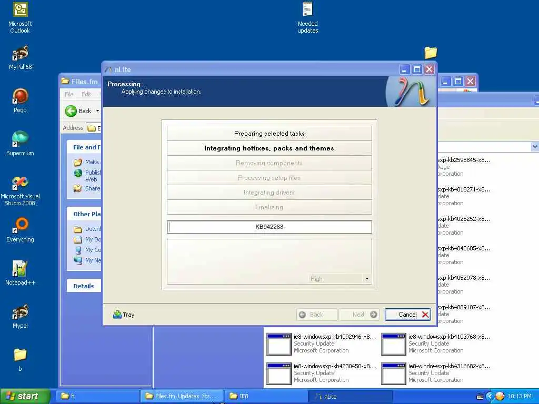Expand the Details panel header
539x404 pixels.
click(x=84, y=286)
